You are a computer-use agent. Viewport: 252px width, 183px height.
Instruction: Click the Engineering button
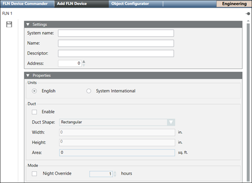coord(234,4)
